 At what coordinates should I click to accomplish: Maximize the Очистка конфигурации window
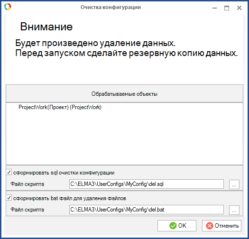(227, 8)
